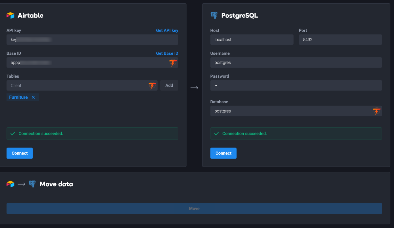394x228 pixels.
Task: Remove the Furniture table tag
Action: 33,97
